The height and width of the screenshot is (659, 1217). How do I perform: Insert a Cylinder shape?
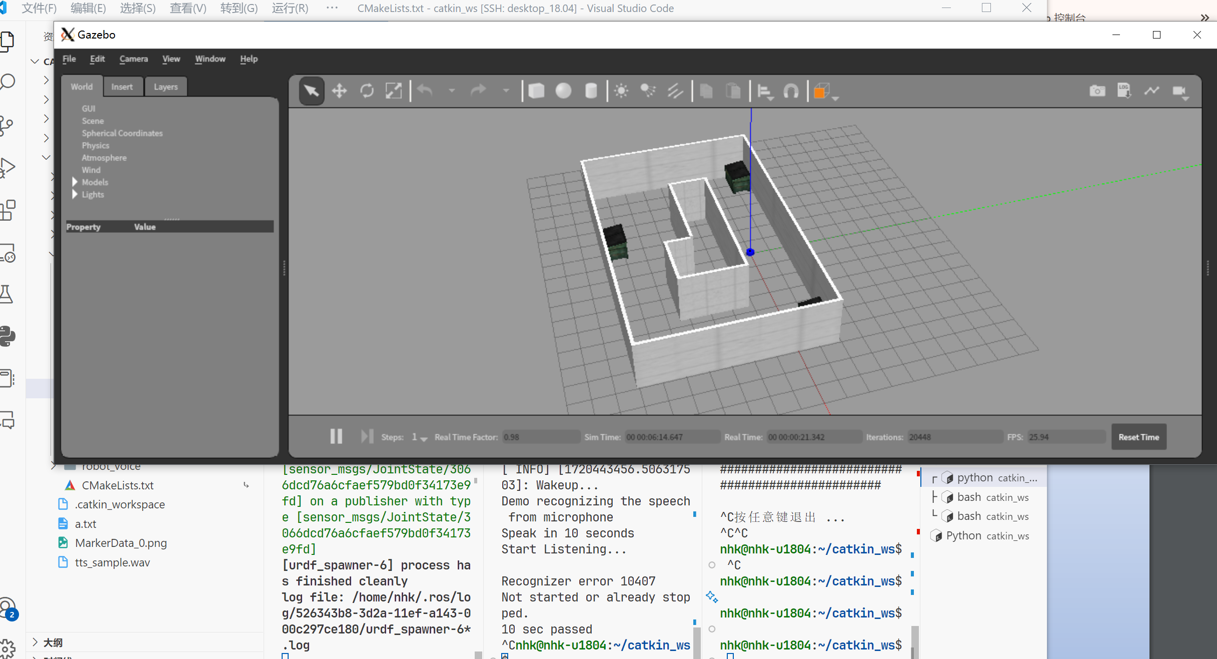[x=591, y=91]
